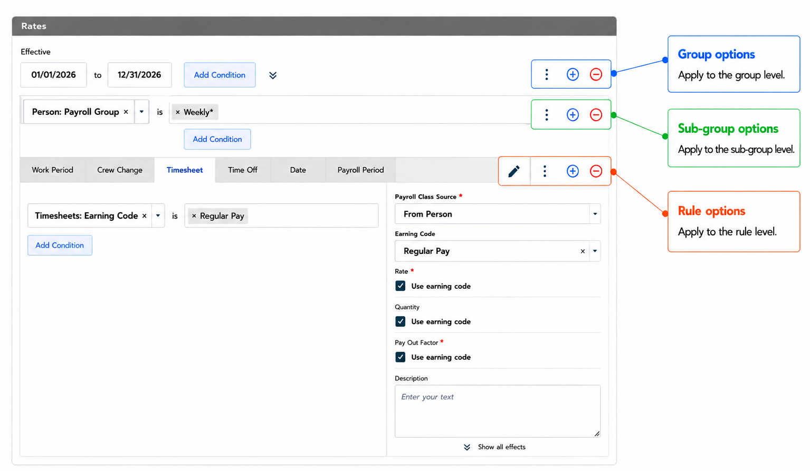Switch to Payroll Period tab
Image resolution: width=810 pixels, height=471 pixels.
[360, 170]
